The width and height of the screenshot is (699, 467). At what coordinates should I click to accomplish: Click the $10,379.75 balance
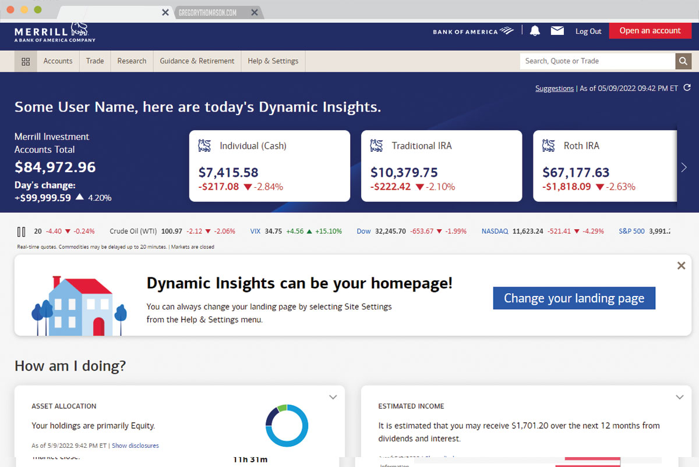[404, 173]
